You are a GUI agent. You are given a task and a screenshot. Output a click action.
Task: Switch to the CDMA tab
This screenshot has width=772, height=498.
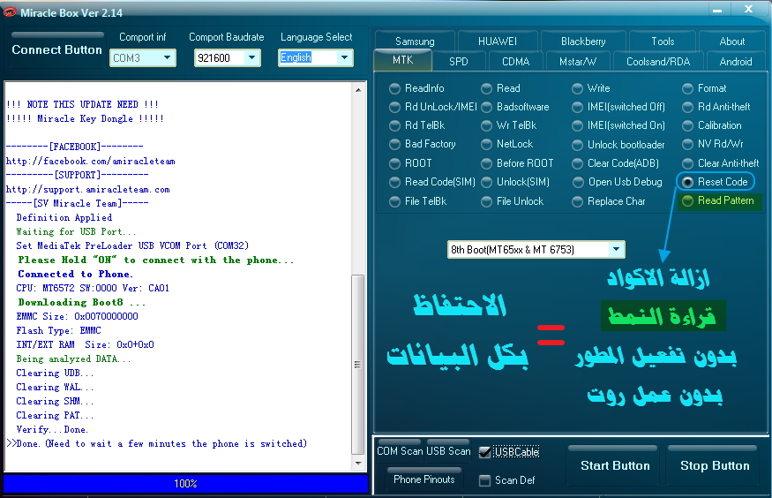click(x=515, y=62)
